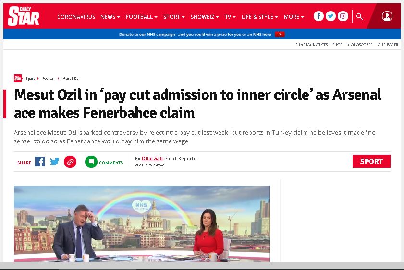Image resolution: width=404 pixels, height=270 pixels.
Task: Expand the News dropdown menu
Action: point(110,17)
